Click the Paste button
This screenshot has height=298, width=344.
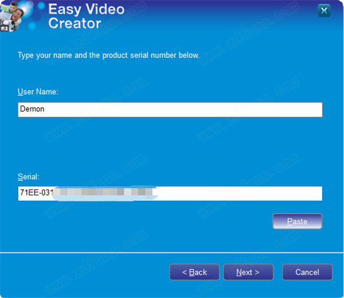point(297,221)
